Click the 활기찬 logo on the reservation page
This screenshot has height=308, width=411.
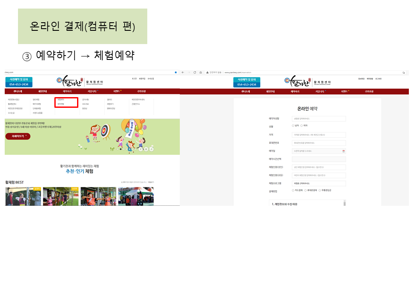tap(298, 81)
